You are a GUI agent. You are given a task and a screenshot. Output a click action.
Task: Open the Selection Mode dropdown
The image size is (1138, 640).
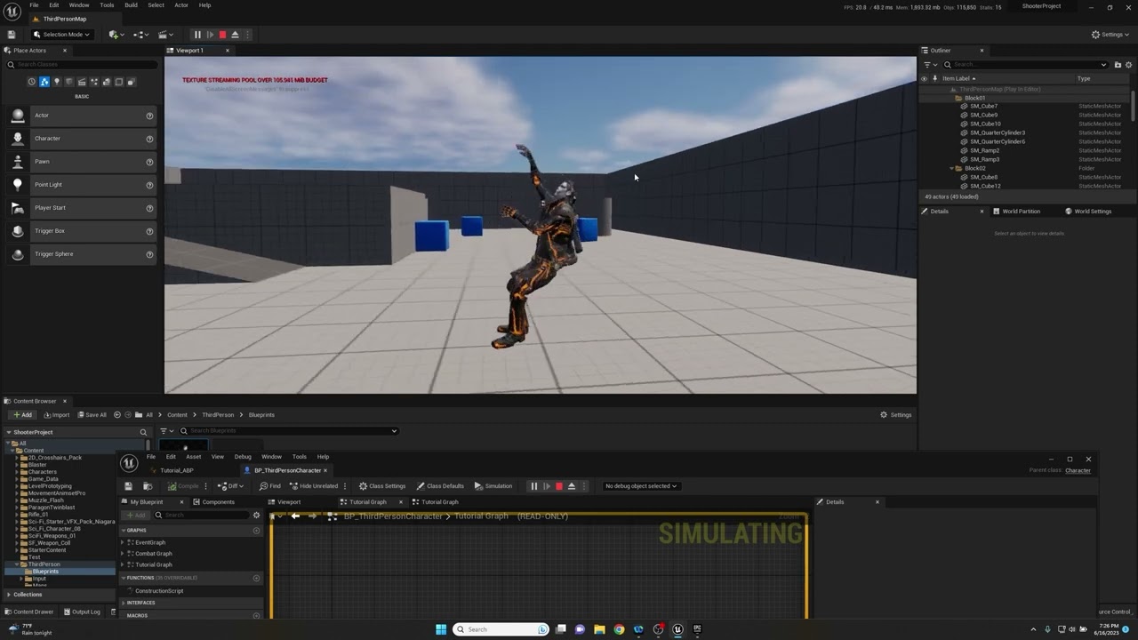click(x=61, y=35)
